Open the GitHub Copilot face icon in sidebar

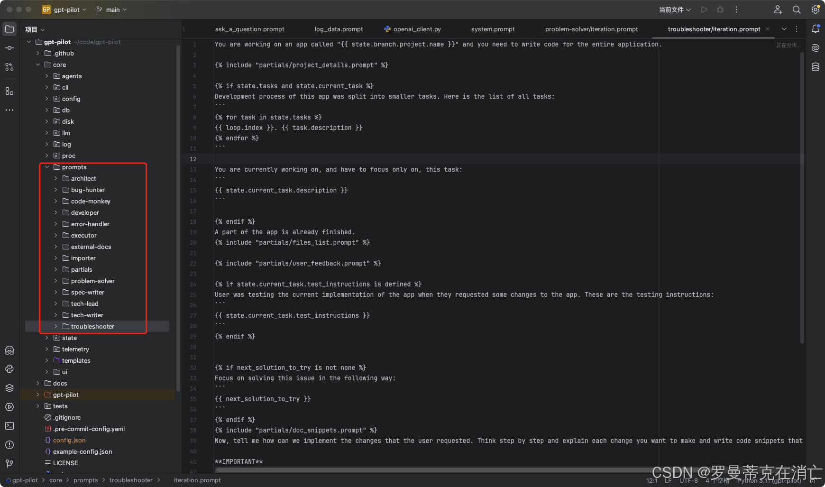click(x=9, y=350)
